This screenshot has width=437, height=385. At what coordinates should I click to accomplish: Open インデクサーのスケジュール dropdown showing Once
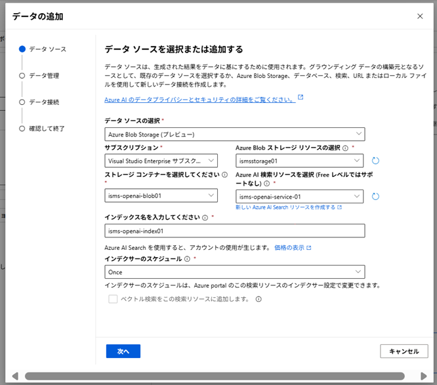point(234,272)
